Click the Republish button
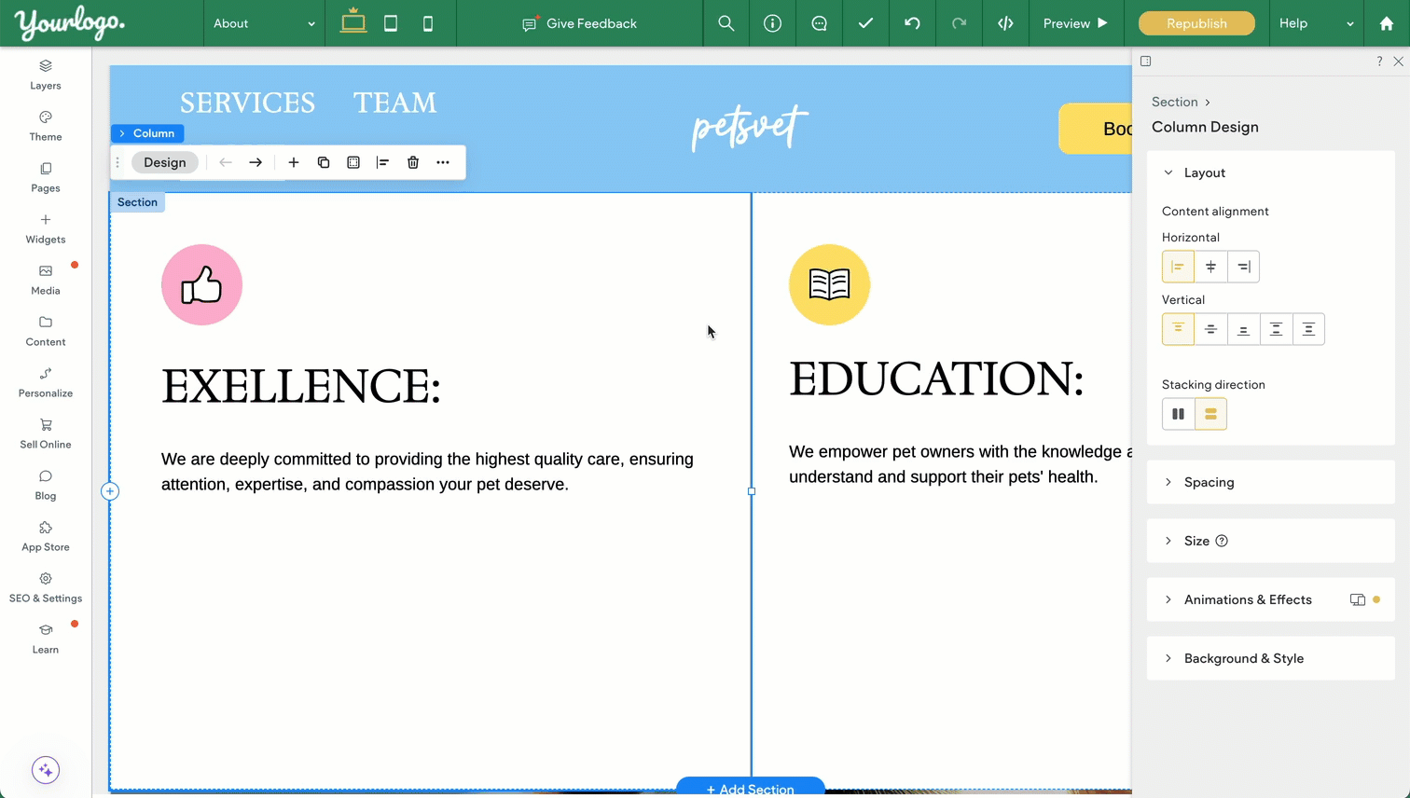Viewport: 1410px width, 798px height. tap(1196, 23)
